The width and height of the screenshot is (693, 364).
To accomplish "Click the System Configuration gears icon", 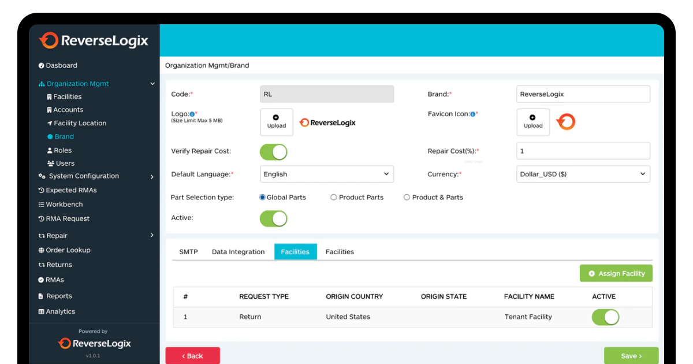I will click(x=42, y=176).
